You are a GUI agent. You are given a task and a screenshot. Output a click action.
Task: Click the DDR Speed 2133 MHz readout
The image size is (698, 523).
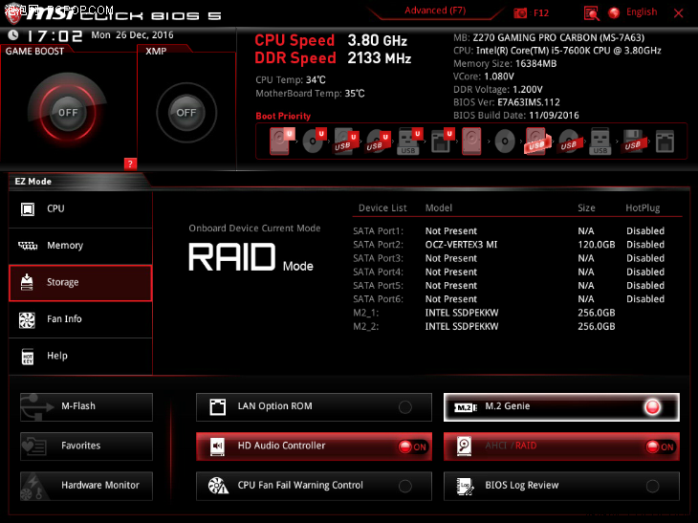(333, 58)
